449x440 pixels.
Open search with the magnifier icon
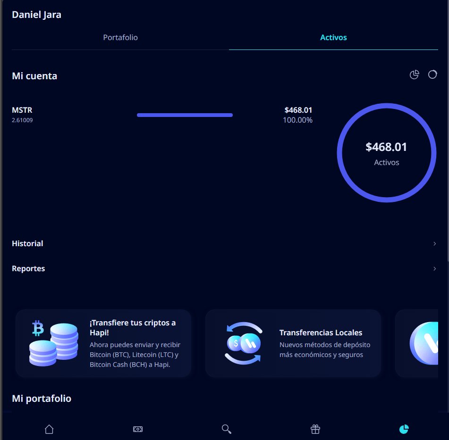227,429
